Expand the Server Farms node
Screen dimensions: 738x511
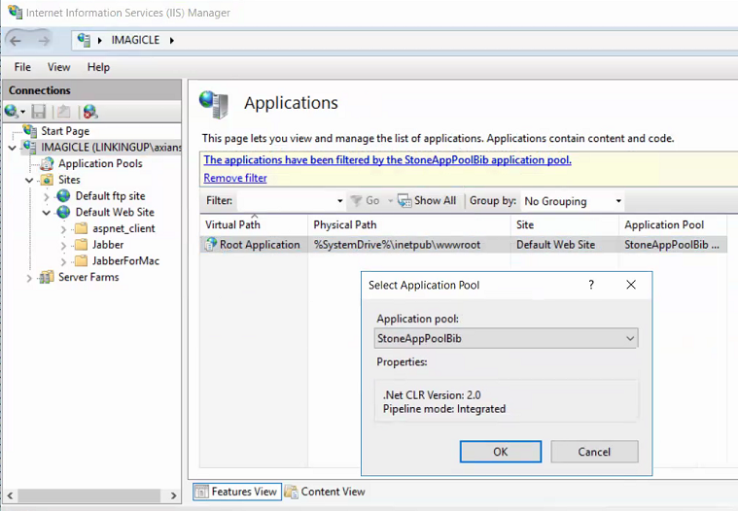[32, 278]
